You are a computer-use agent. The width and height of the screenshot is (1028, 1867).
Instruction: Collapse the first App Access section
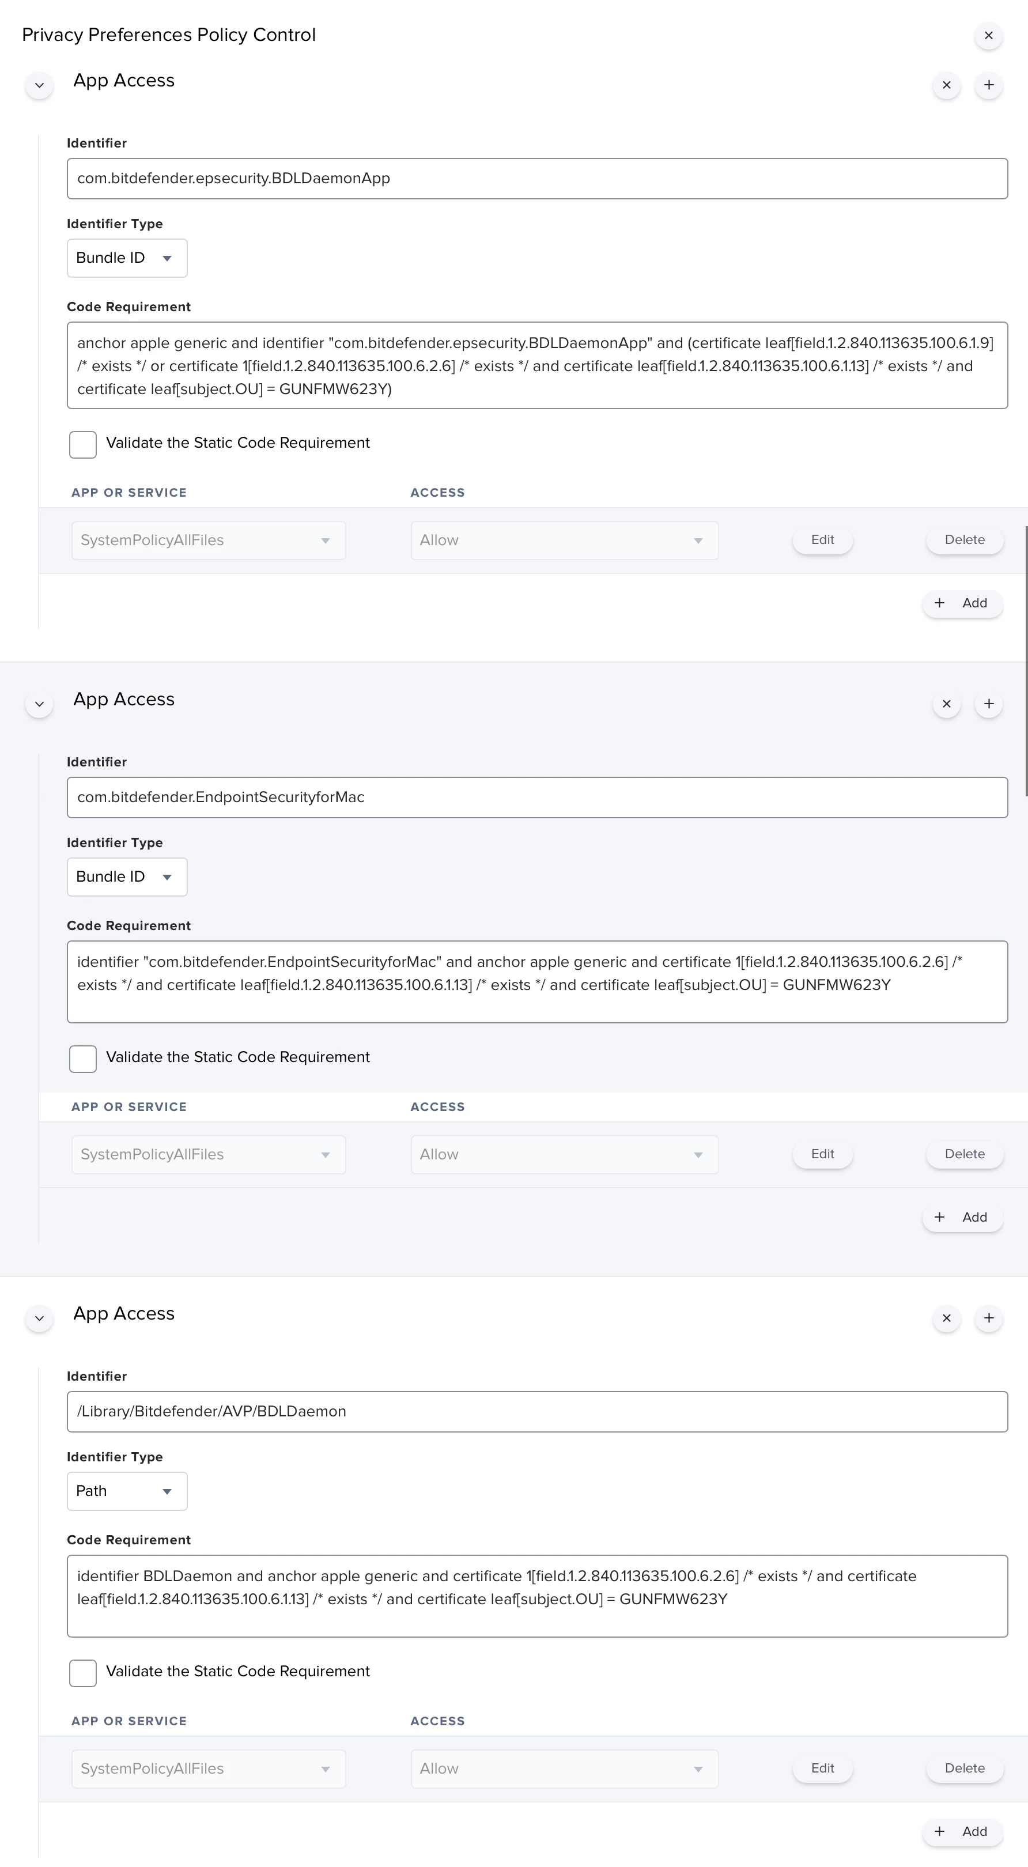pyautogui.click(x=39, y=85)
